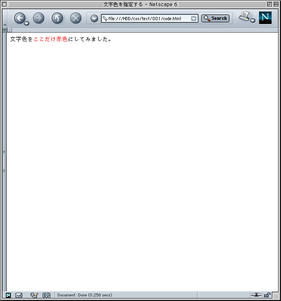Click the Forward navigation button

click(38, 18)
